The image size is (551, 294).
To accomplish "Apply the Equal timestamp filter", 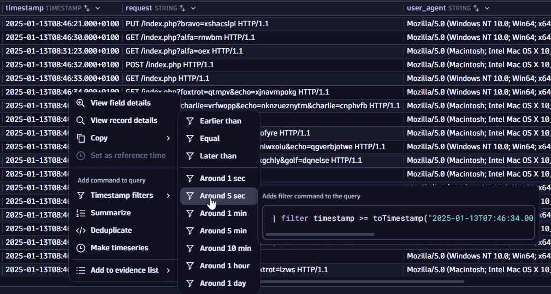I will tap(219, 139).
